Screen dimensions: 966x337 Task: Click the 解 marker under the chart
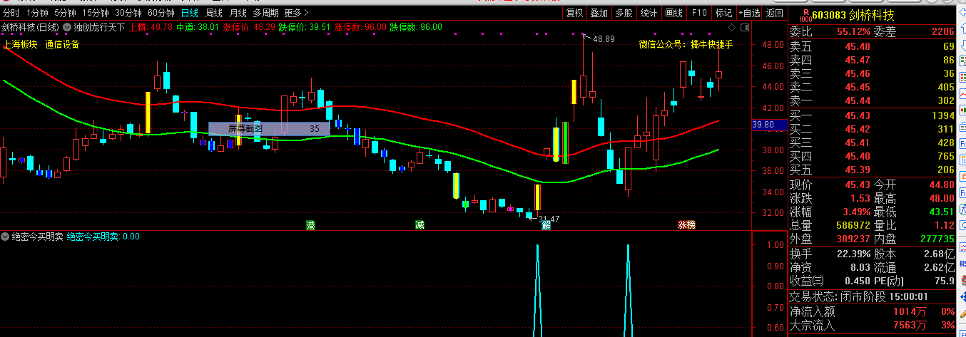[x=546, y=225]
